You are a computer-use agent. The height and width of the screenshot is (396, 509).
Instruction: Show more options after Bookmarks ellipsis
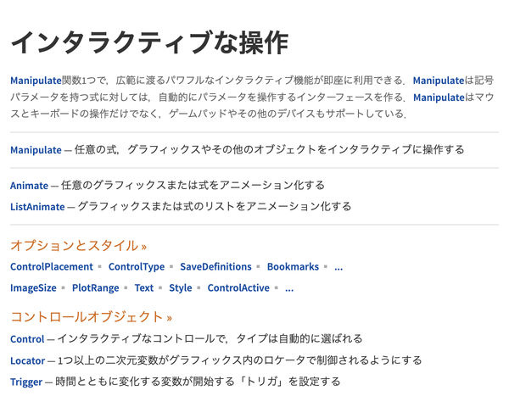338,268
